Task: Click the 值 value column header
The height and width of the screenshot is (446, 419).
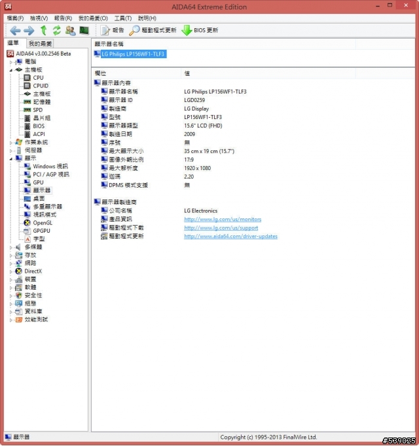Action: tap(268, 73)
